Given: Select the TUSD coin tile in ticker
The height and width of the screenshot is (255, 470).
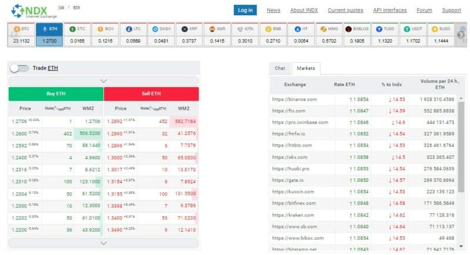Looking at the screenshot, I should (385, 35).
